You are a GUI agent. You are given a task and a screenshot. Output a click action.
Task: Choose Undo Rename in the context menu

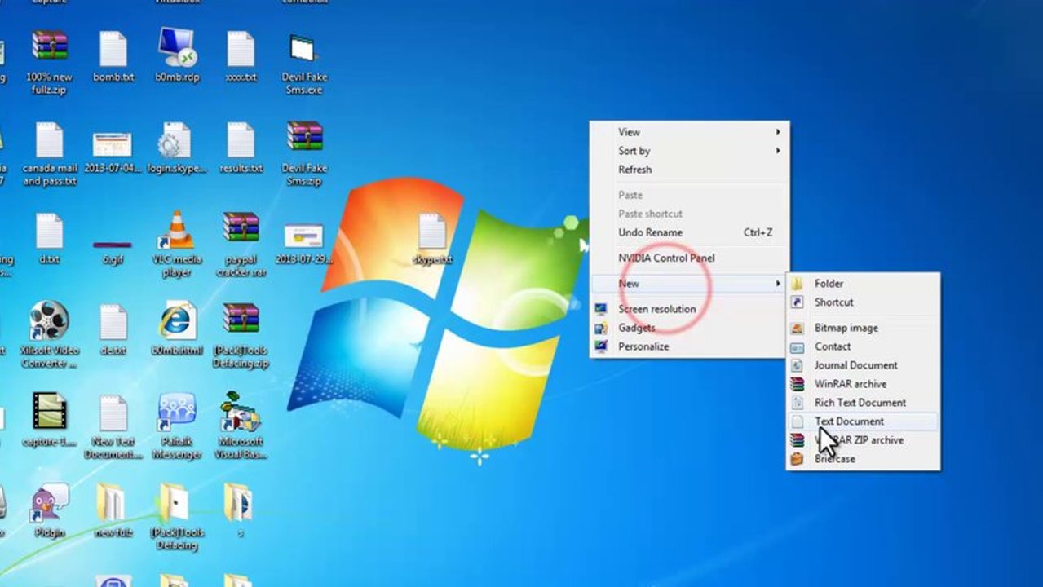689,232
